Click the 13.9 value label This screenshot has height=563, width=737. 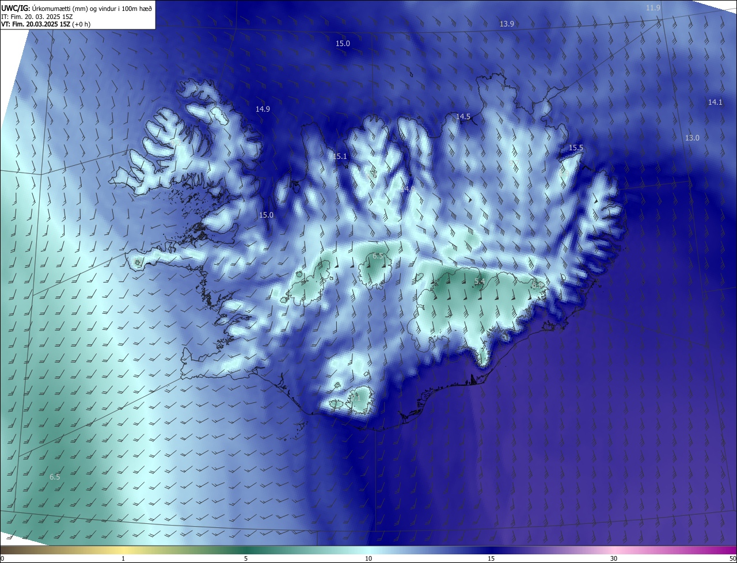507,24
